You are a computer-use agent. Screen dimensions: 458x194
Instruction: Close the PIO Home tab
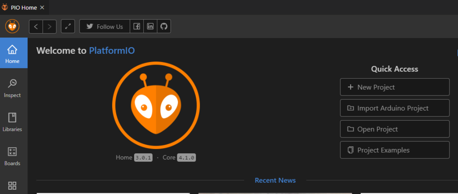pyautogui.click(x=42, y=8)
